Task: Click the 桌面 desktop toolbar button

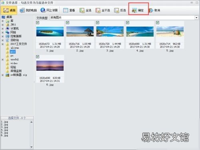Action: click(x=9, y=10)
